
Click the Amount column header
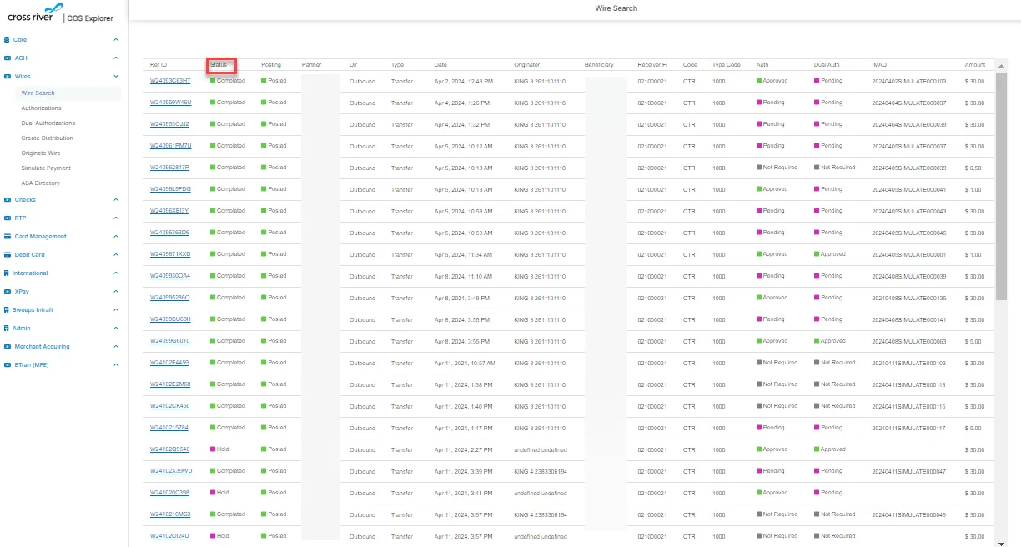tap(975, 65)
